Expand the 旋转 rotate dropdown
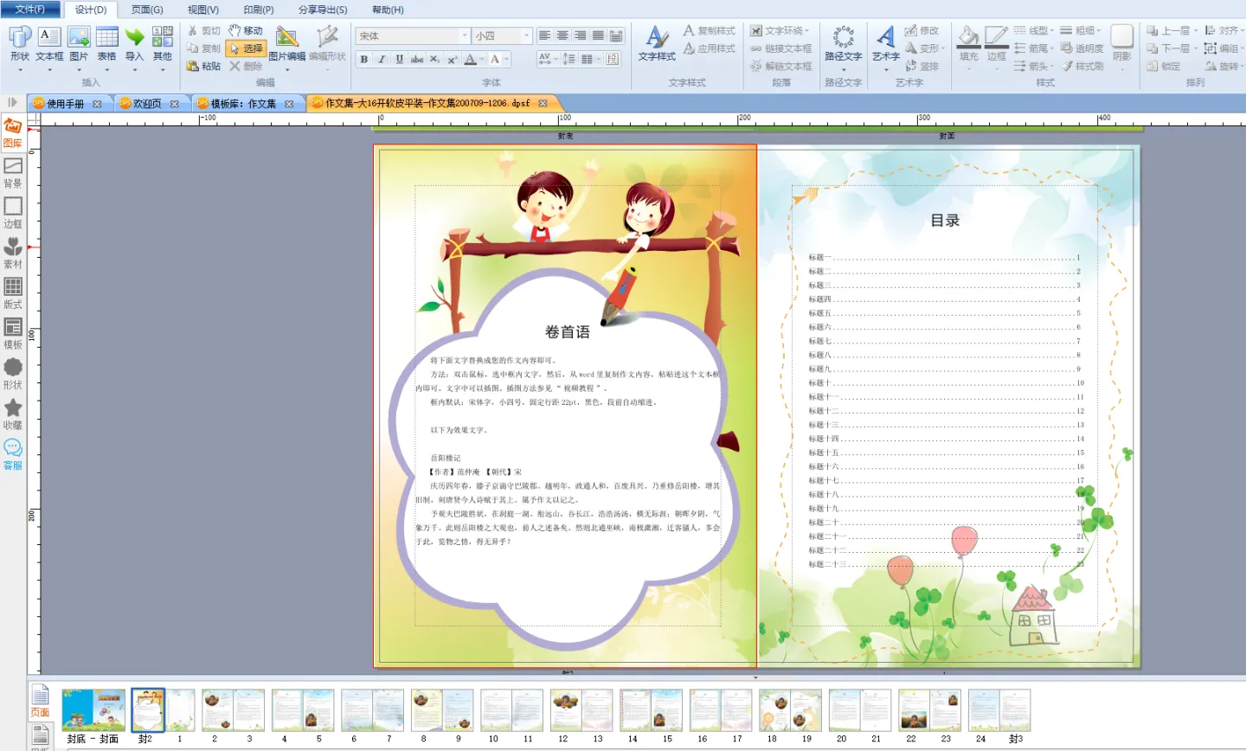 point(1242,67)
